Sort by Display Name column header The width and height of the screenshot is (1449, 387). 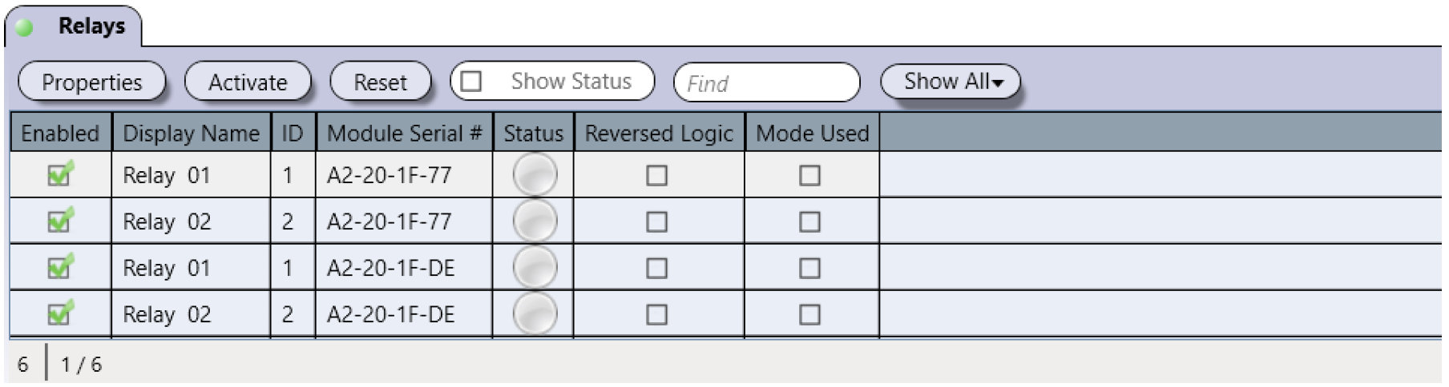192,133
